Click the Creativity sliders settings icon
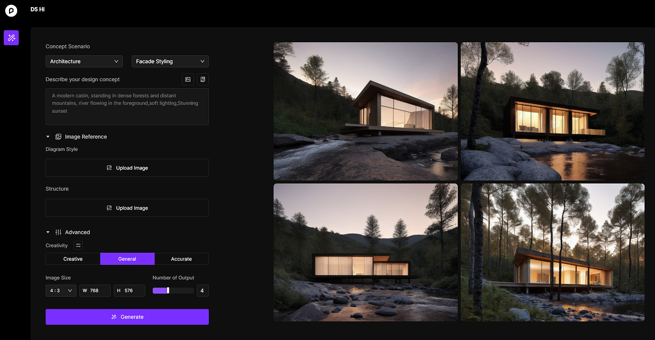 [x=78, y=245]
